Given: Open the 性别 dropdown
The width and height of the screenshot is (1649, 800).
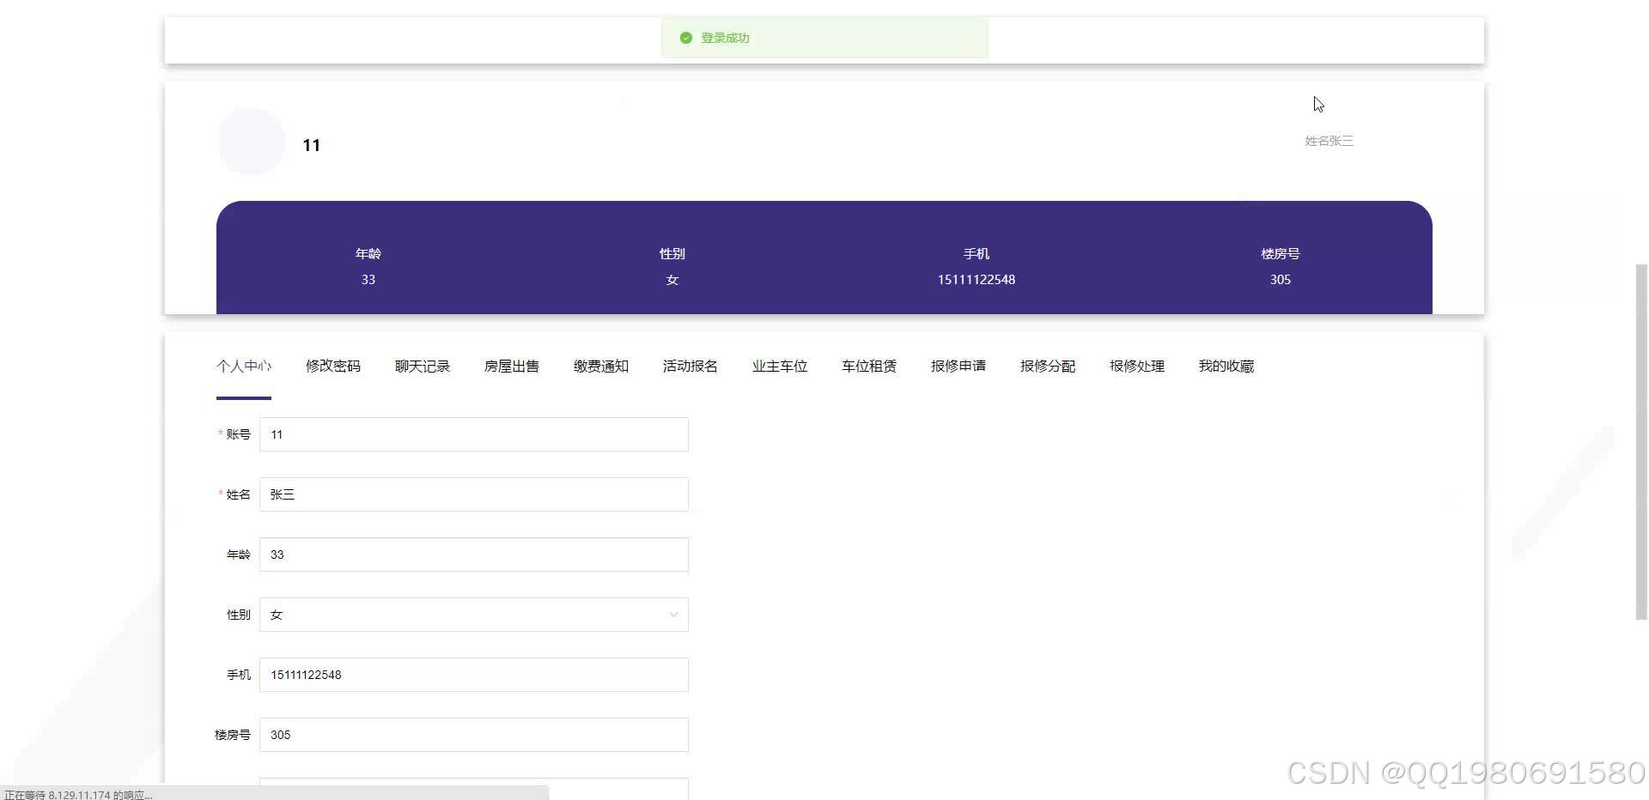Looking at the screenshot, I should point(474,615).
